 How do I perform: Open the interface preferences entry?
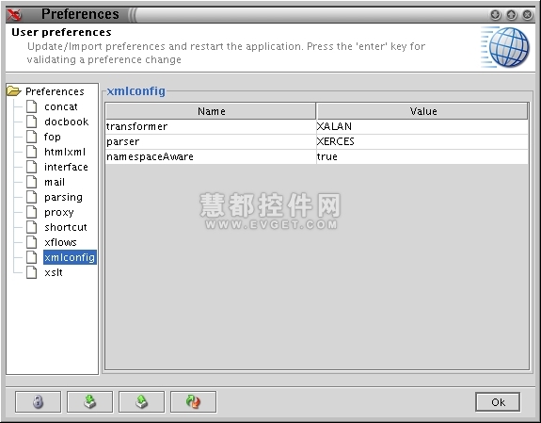(66, 167)
